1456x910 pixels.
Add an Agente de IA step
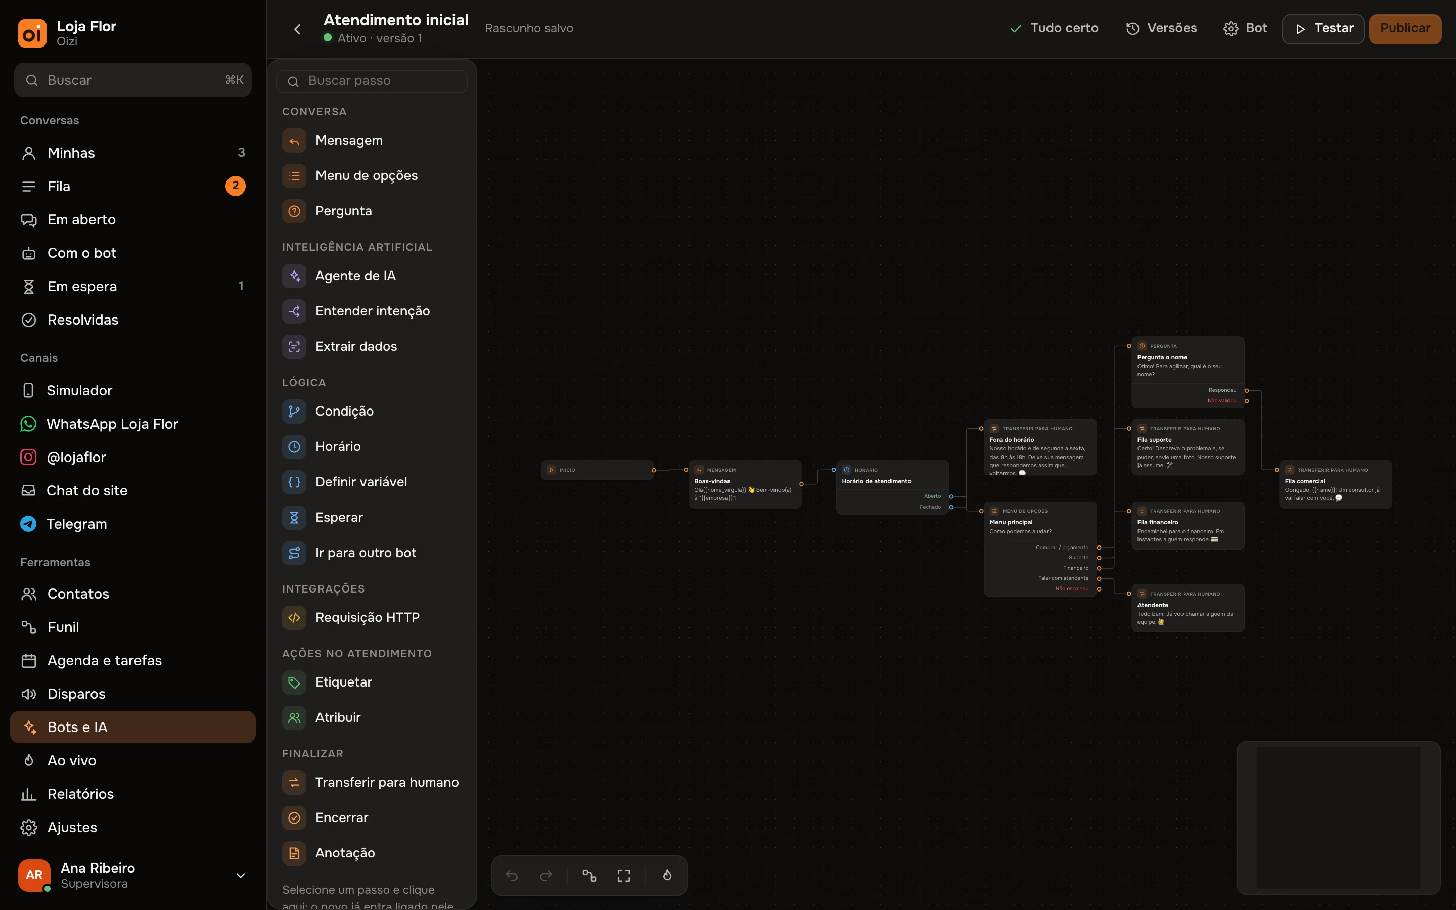pyautogui.click(x=371, y=276)
